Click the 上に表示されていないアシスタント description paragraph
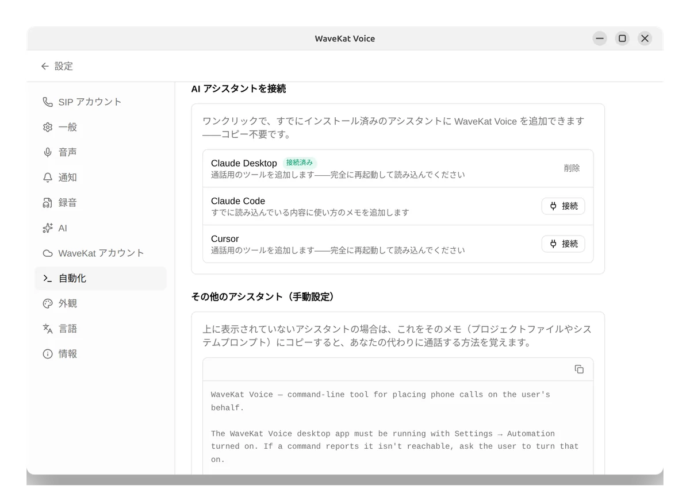 [397, 336]
